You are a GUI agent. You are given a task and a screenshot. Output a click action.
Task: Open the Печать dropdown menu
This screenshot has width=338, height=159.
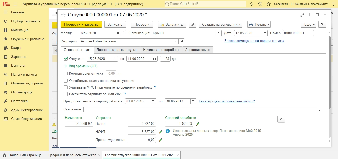tap(259, 24)
